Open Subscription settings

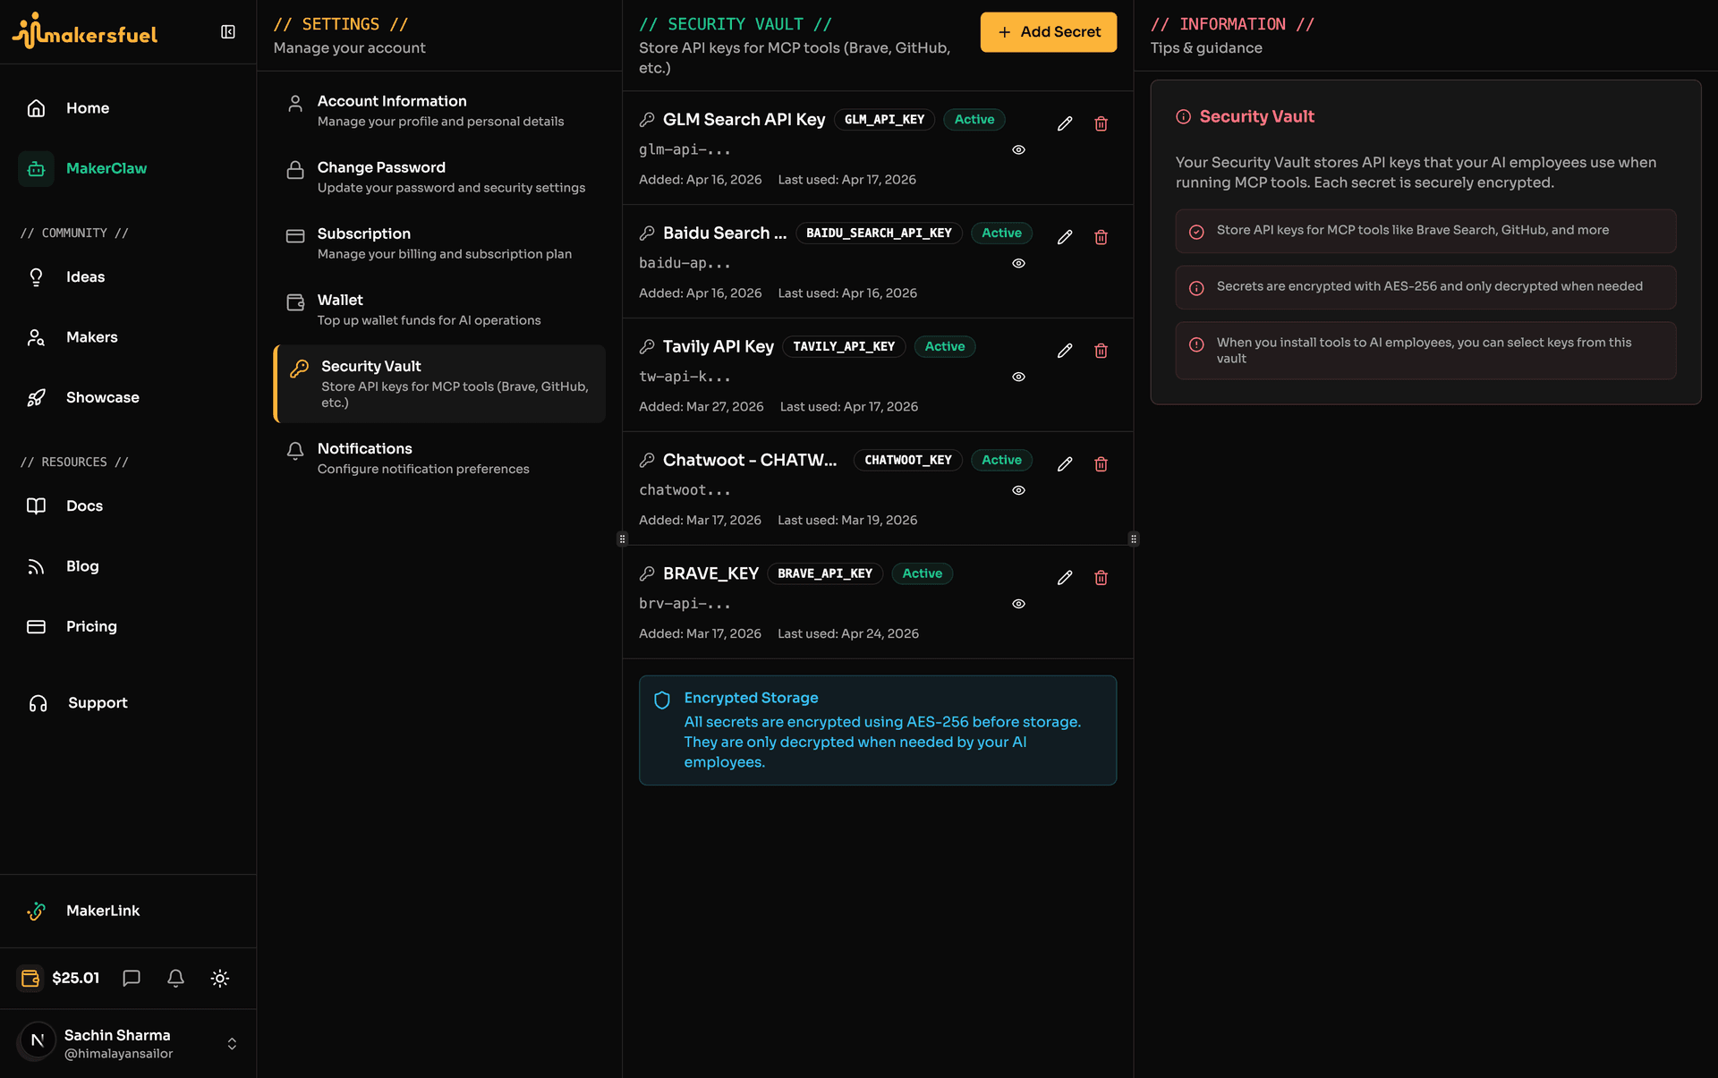pyautogui.click(x=439, y=242)
